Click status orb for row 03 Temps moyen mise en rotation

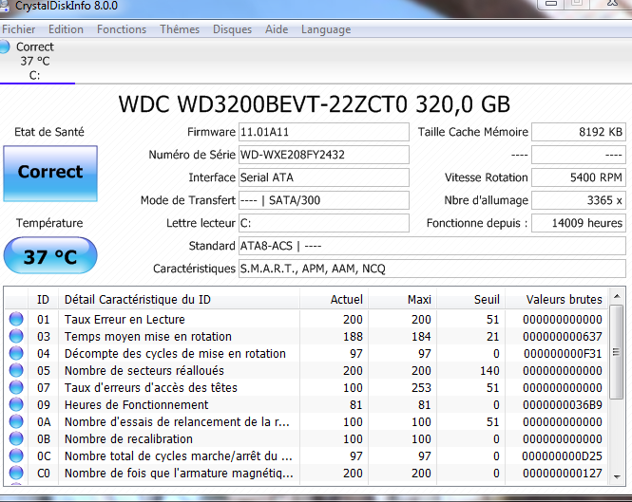(x=16, y=336)
